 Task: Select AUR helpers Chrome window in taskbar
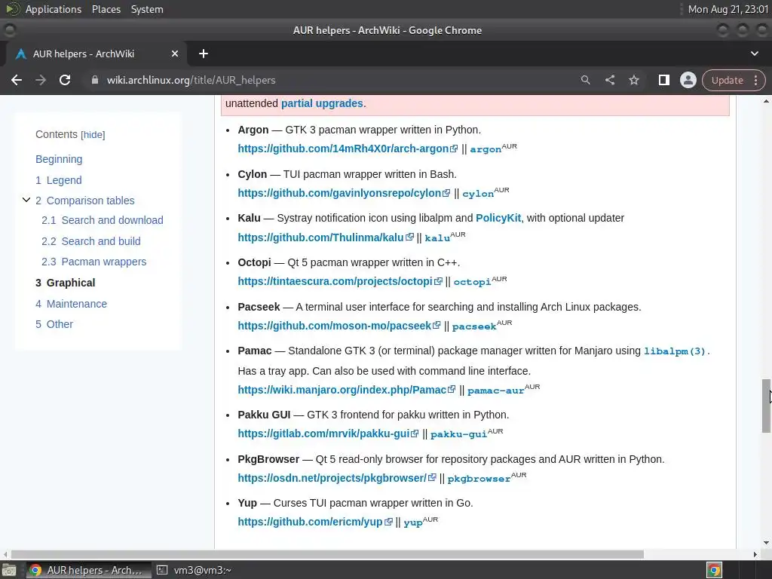(89, 570)
